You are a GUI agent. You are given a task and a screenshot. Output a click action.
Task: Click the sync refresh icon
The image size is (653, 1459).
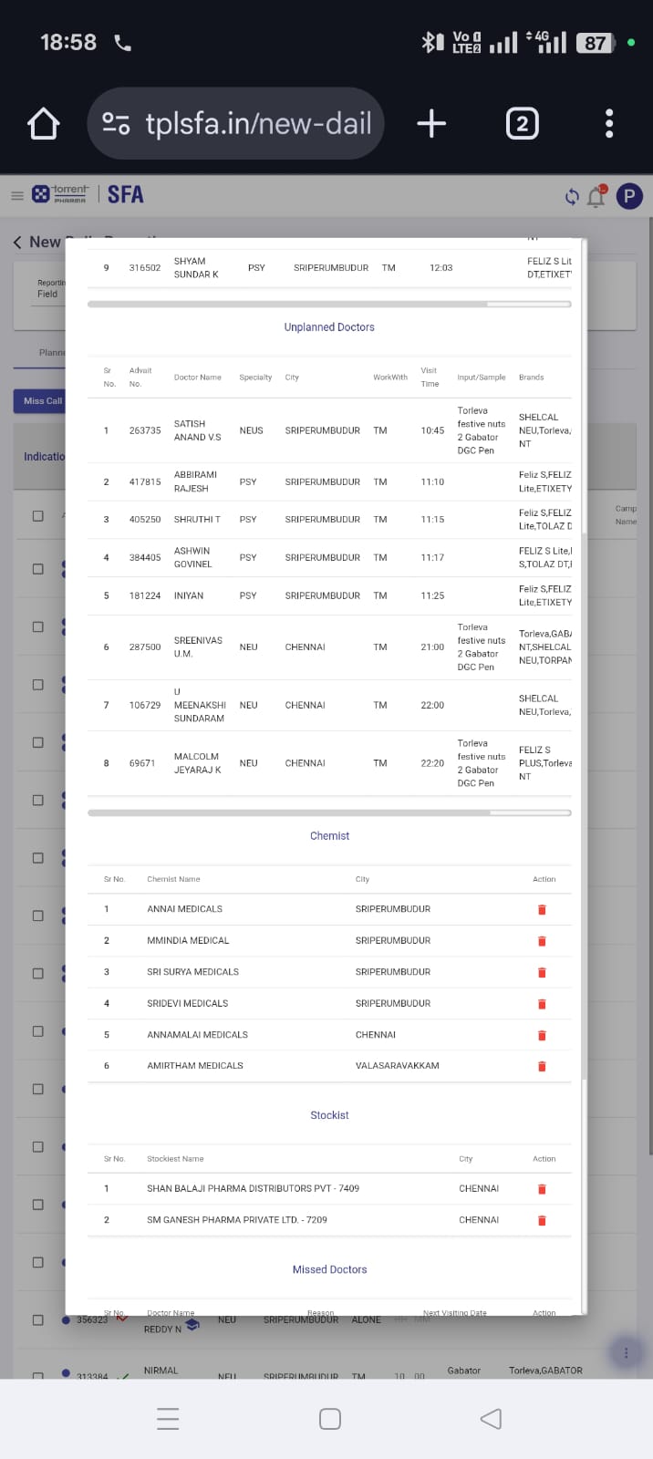pyautogui.click(x=572, y=196)
